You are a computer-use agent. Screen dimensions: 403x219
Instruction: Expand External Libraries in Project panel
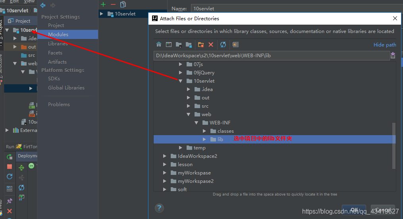7,130
